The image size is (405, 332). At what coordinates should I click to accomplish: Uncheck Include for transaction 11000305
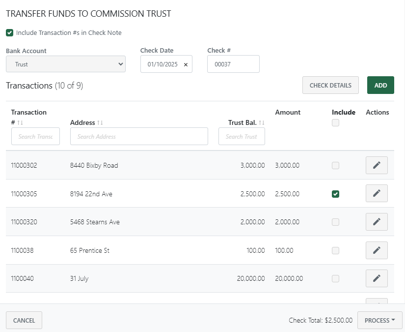pyautogui.click(x=335, y=193)
